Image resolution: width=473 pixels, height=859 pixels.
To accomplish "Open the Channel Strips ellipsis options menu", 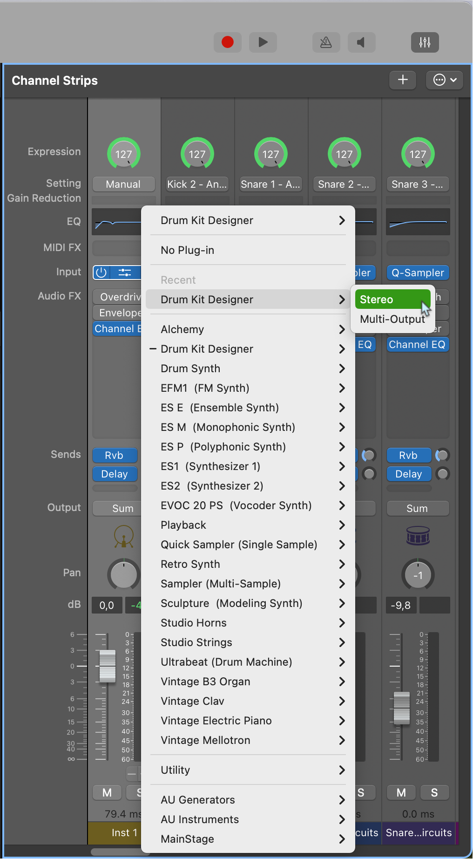I will (445, 80).
